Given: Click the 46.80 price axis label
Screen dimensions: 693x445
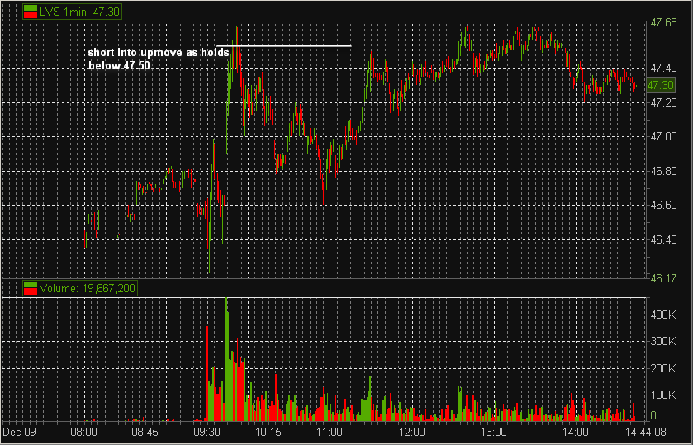Looking at the screenshot, I should pos(663,171).
